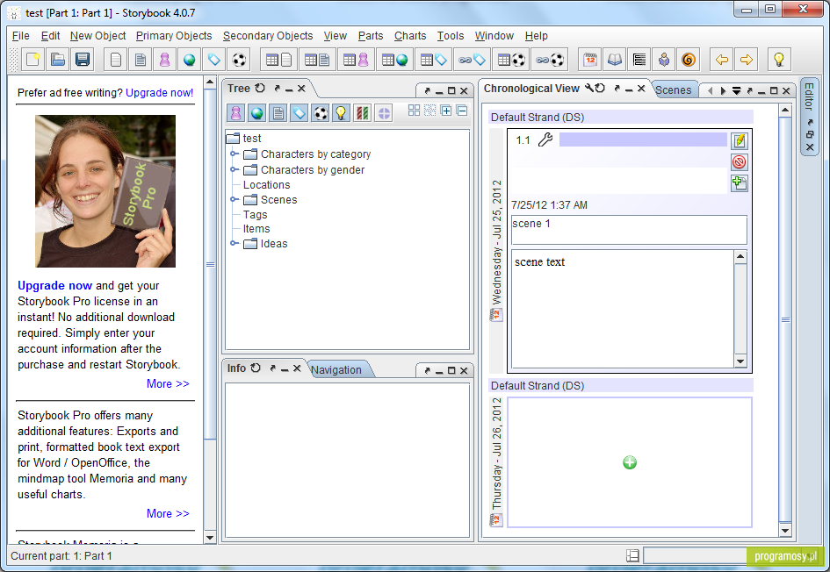Image resolution: width=830 pixels, height=572 pixels.
Task: Open the File menu
Action: 21,35
